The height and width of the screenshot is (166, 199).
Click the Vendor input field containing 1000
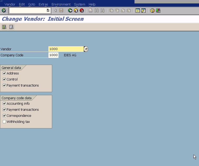coord(66,49)
